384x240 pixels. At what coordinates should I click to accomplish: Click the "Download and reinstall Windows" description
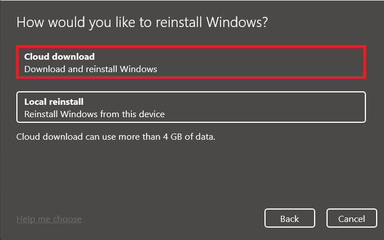pos(90,69)
